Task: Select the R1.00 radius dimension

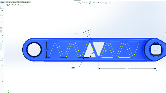Action: 73,68
